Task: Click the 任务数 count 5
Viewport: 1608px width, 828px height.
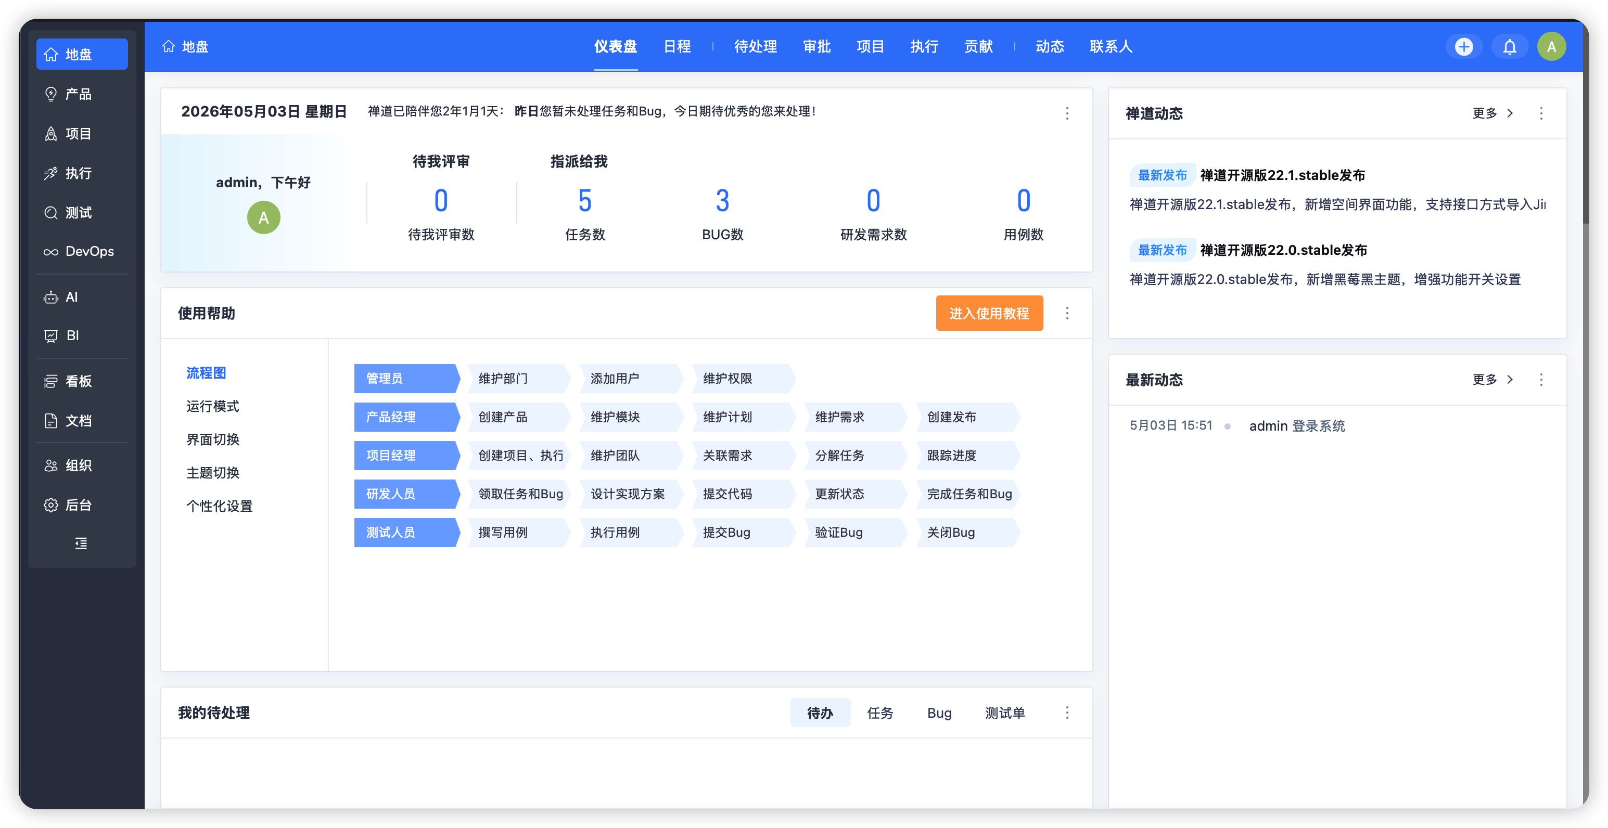Action: click(584, 201)
